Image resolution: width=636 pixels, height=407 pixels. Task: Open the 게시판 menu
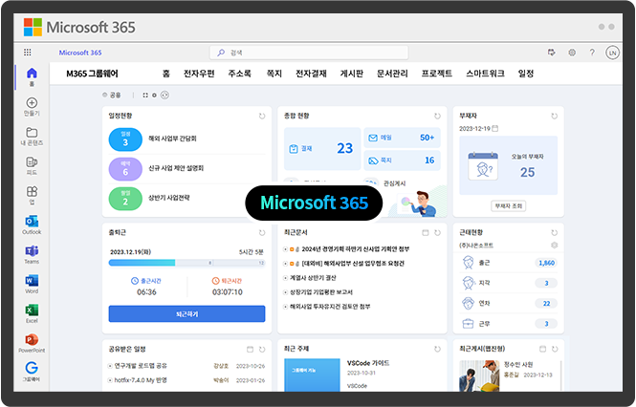(x=351, y=74)
